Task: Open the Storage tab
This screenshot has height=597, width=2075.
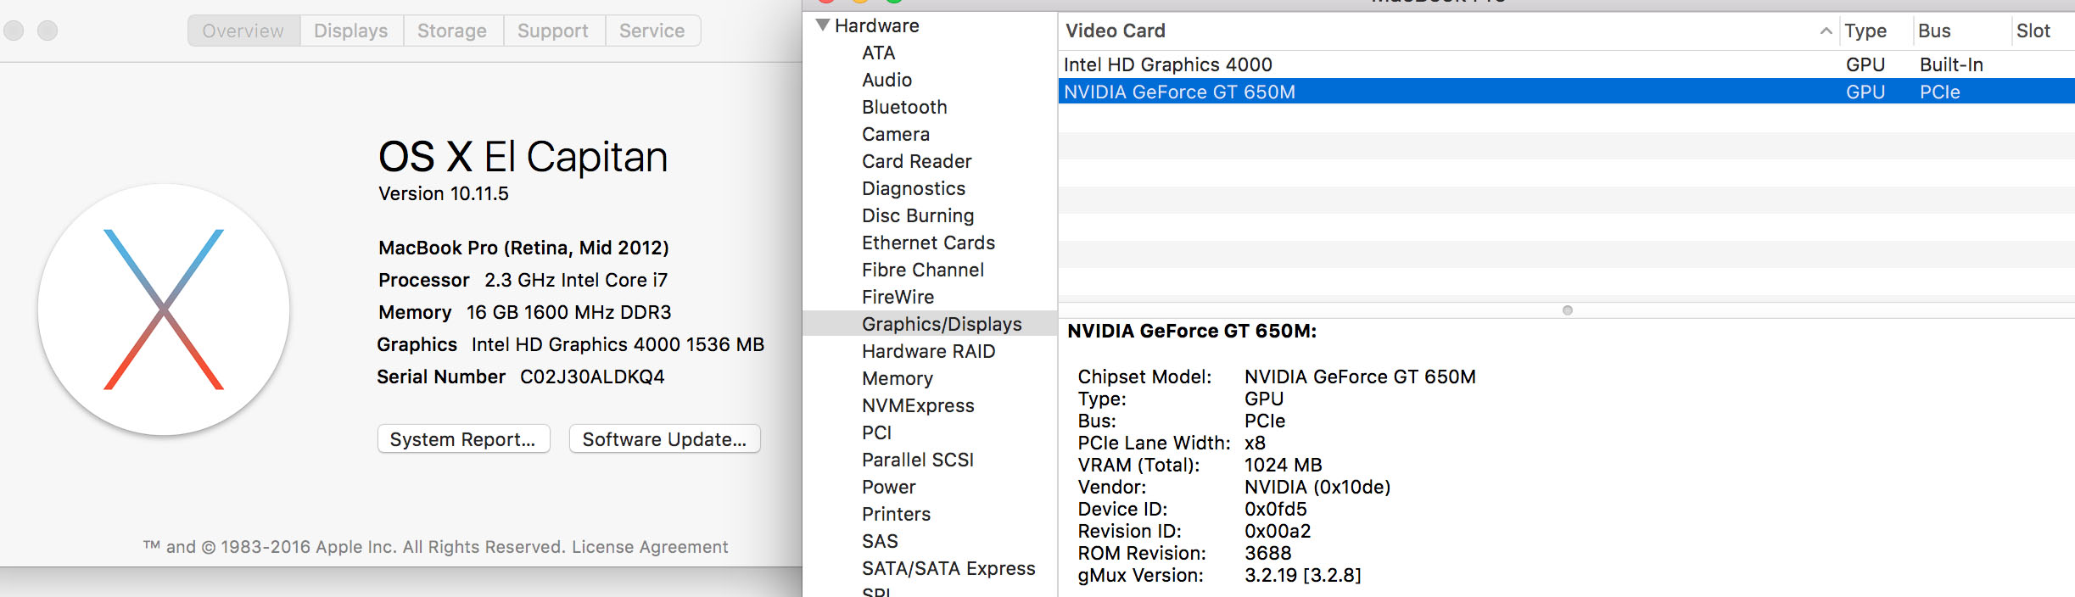Action: click(x=451, y=31)
